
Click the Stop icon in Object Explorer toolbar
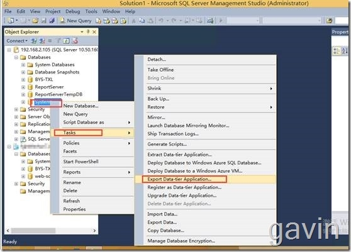tap(50, 41)
